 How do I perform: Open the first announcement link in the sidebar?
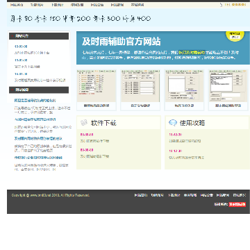[32, 53]
